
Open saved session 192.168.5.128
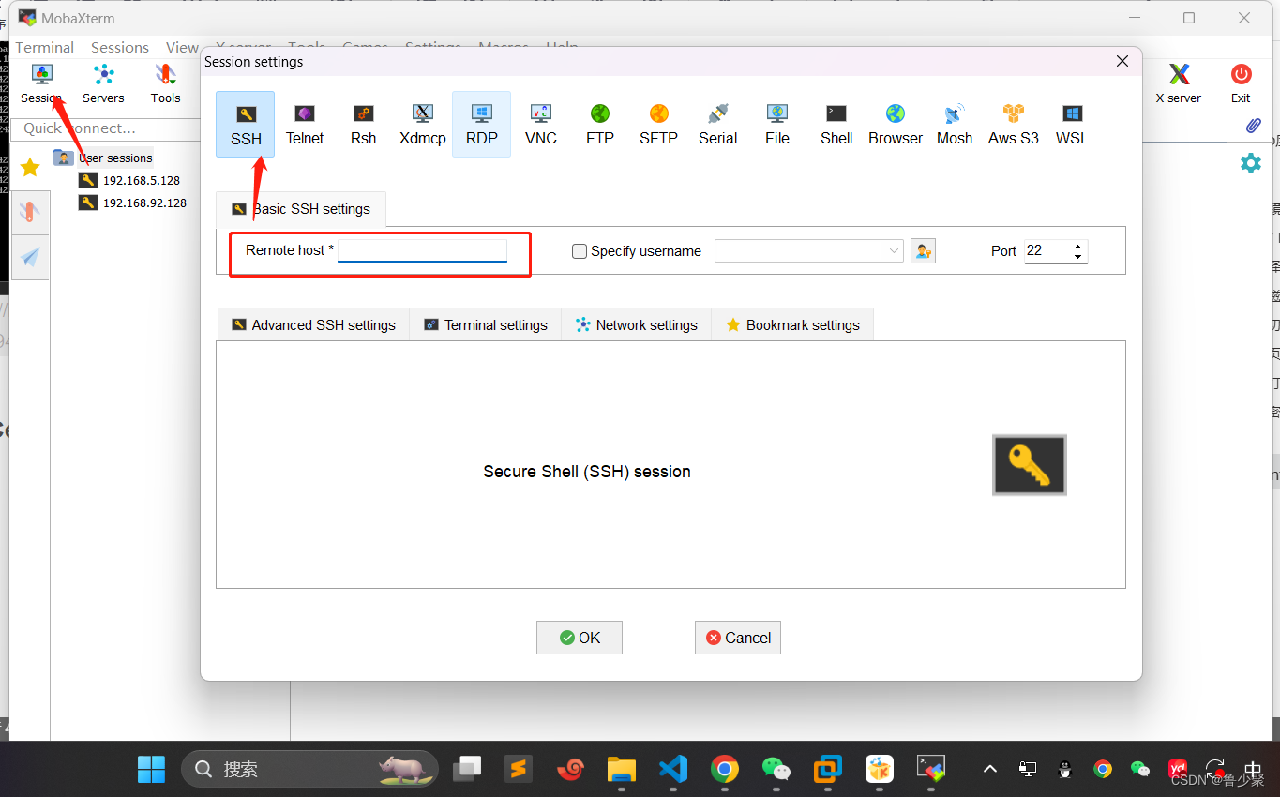coord(129,180)
